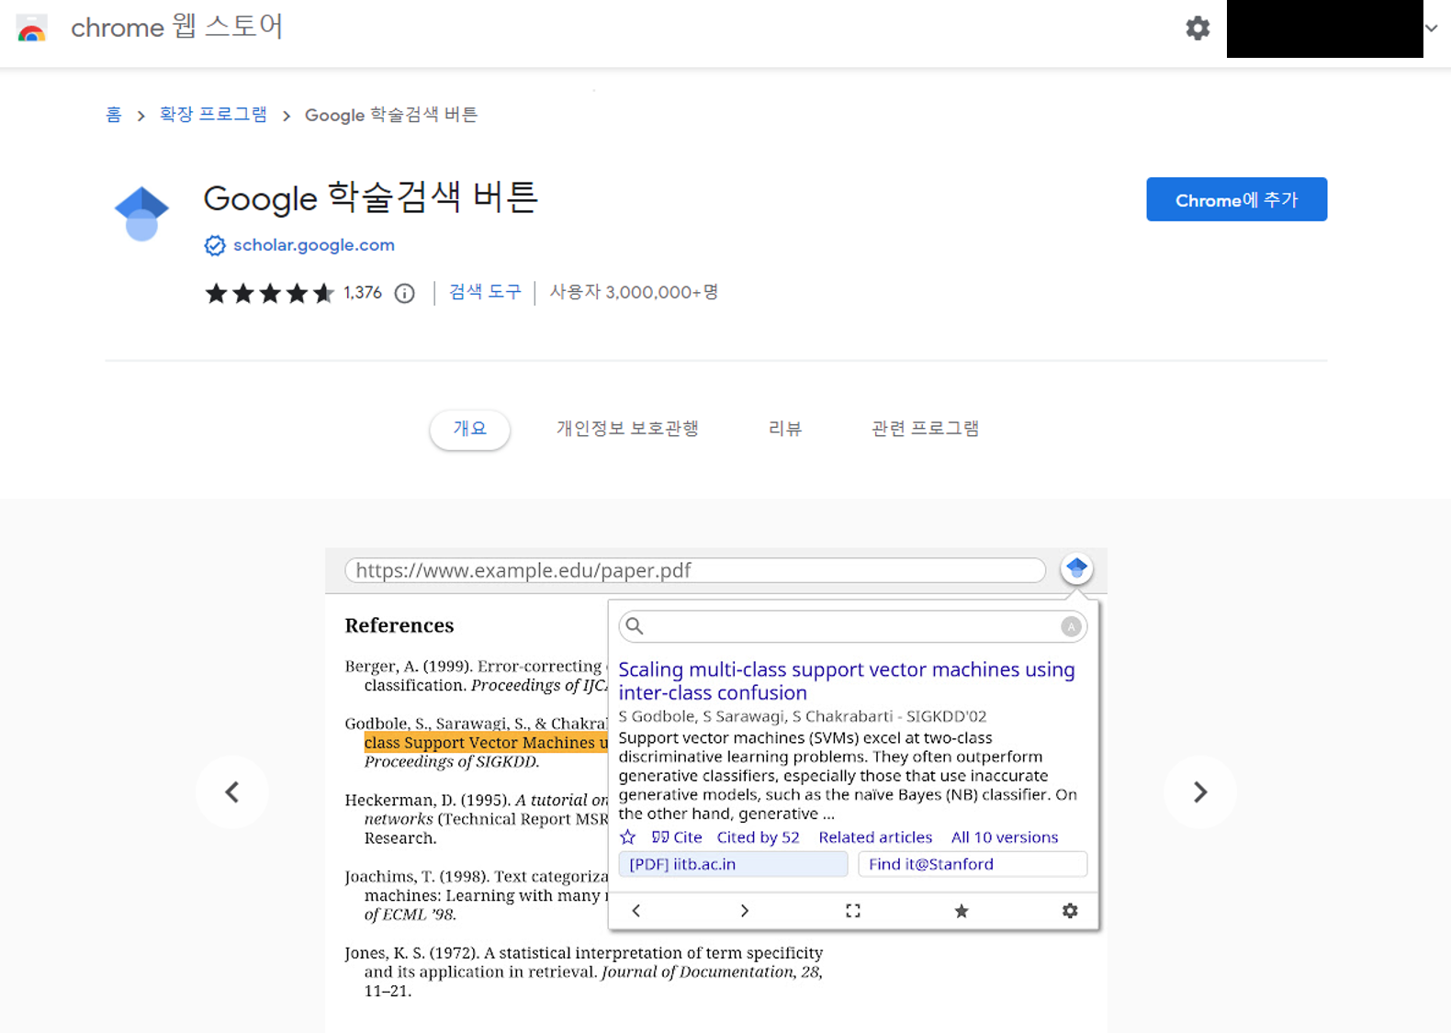Viewport: 1451px width, 1033px height.
Task: Click the filled star library icon in popup footer
Action: pos(962,911)
